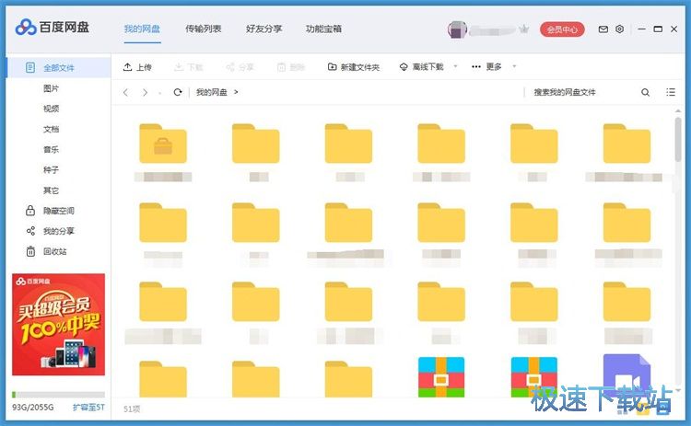The image size is (691, 426).
Task: Filter files by 文档
Action: pos(51,130)
